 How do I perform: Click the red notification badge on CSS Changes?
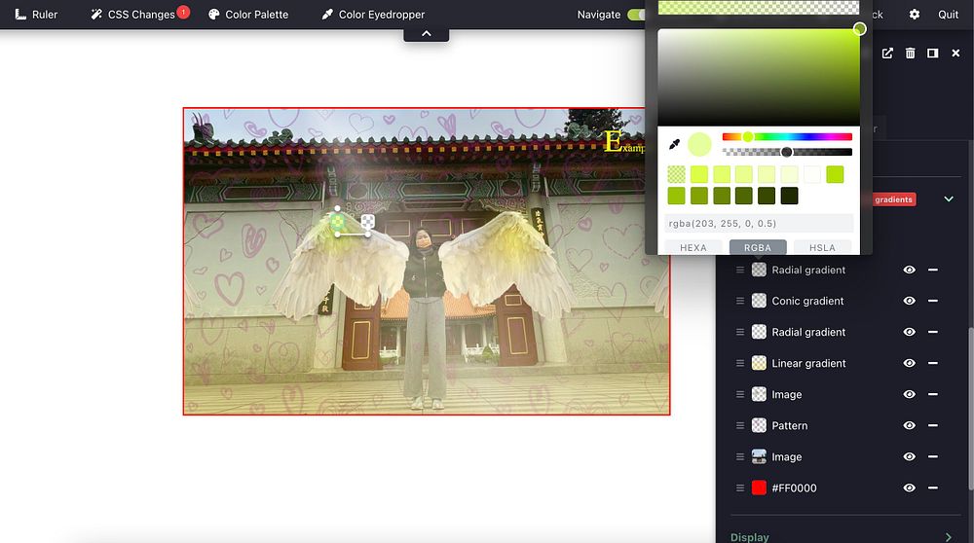pos(183,12)
